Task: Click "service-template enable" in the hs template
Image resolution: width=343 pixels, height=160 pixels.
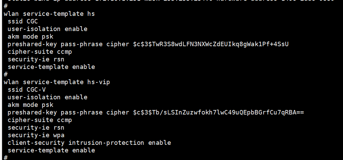Action: 51,67
